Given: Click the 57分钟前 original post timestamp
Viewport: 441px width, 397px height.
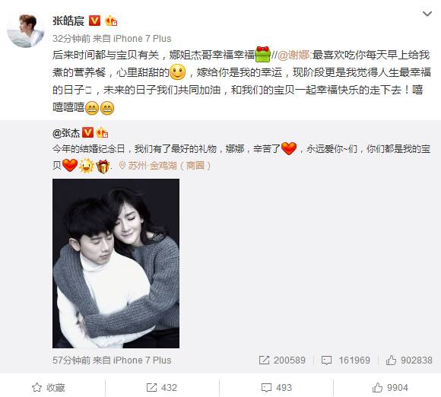Looking at the screenshot, I should pyautogui.click(x=71, y=360).
